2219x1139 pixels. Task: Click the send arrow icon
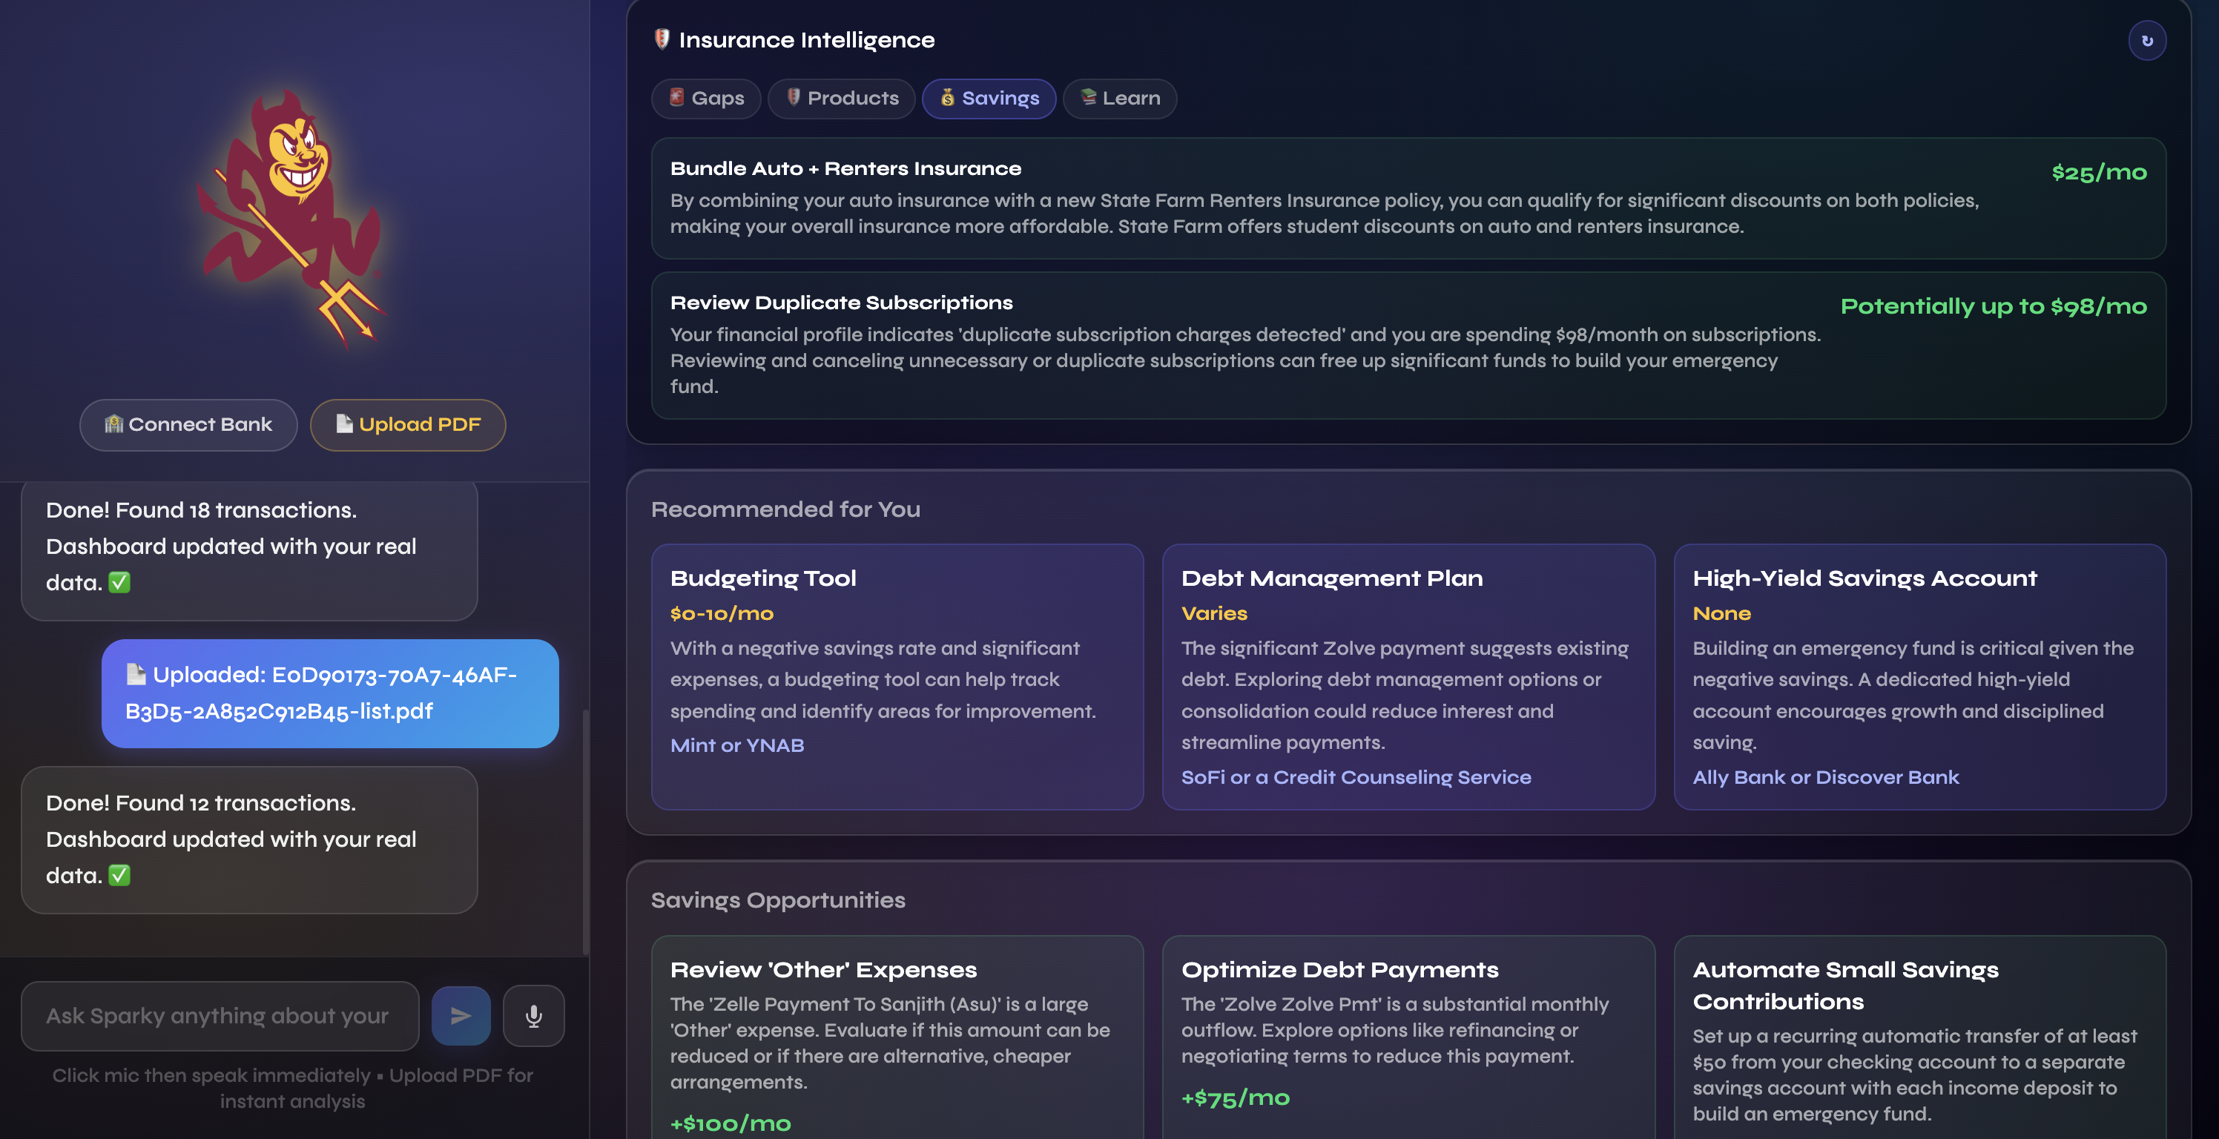click(461, 1016)
